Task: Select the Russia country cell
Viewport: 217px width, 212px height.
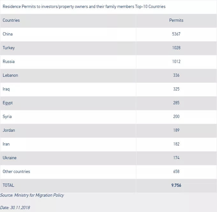Action: click(9, 61)
